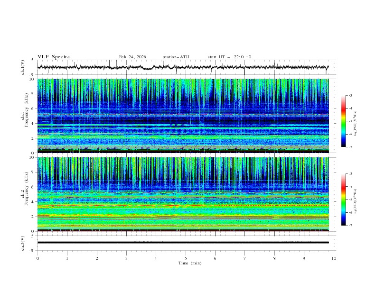This screenshot has width=376, height=290.
Task: Click the ch.3(V) axis label
Action: (23, 243)
